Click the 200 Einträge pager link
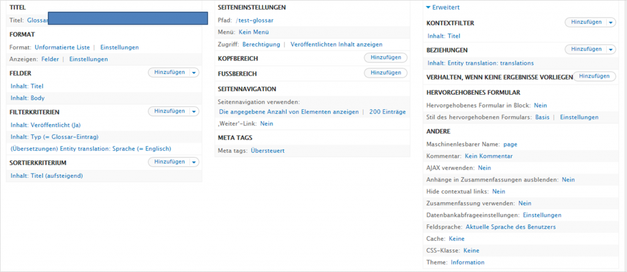 click(387, 112)
